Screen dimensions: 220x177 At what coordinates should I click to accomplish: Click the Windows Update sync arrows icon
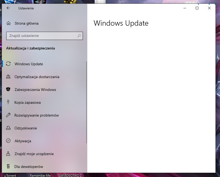click(x=9, y=64)
